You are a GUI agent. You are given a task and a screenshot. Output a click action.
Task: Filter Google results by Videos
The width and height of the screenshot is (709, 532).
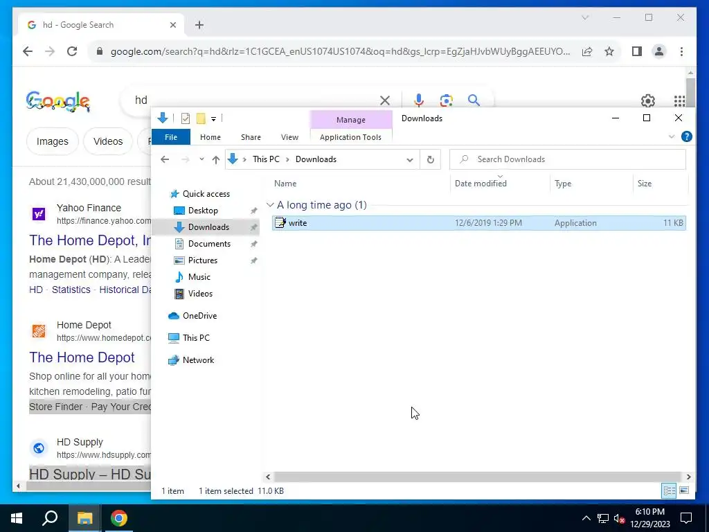(108, 141)
